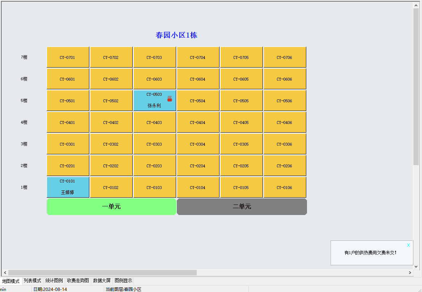This screenshot has width=422, height=292.
Task: Select room CY-0701
Action: (68, 57)
